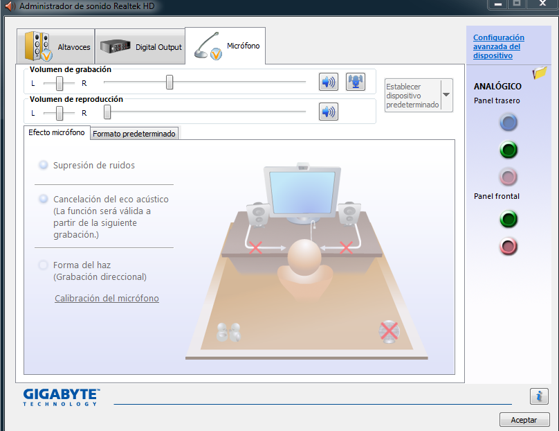Select pink rear panel jack

(x=508, y=177)
